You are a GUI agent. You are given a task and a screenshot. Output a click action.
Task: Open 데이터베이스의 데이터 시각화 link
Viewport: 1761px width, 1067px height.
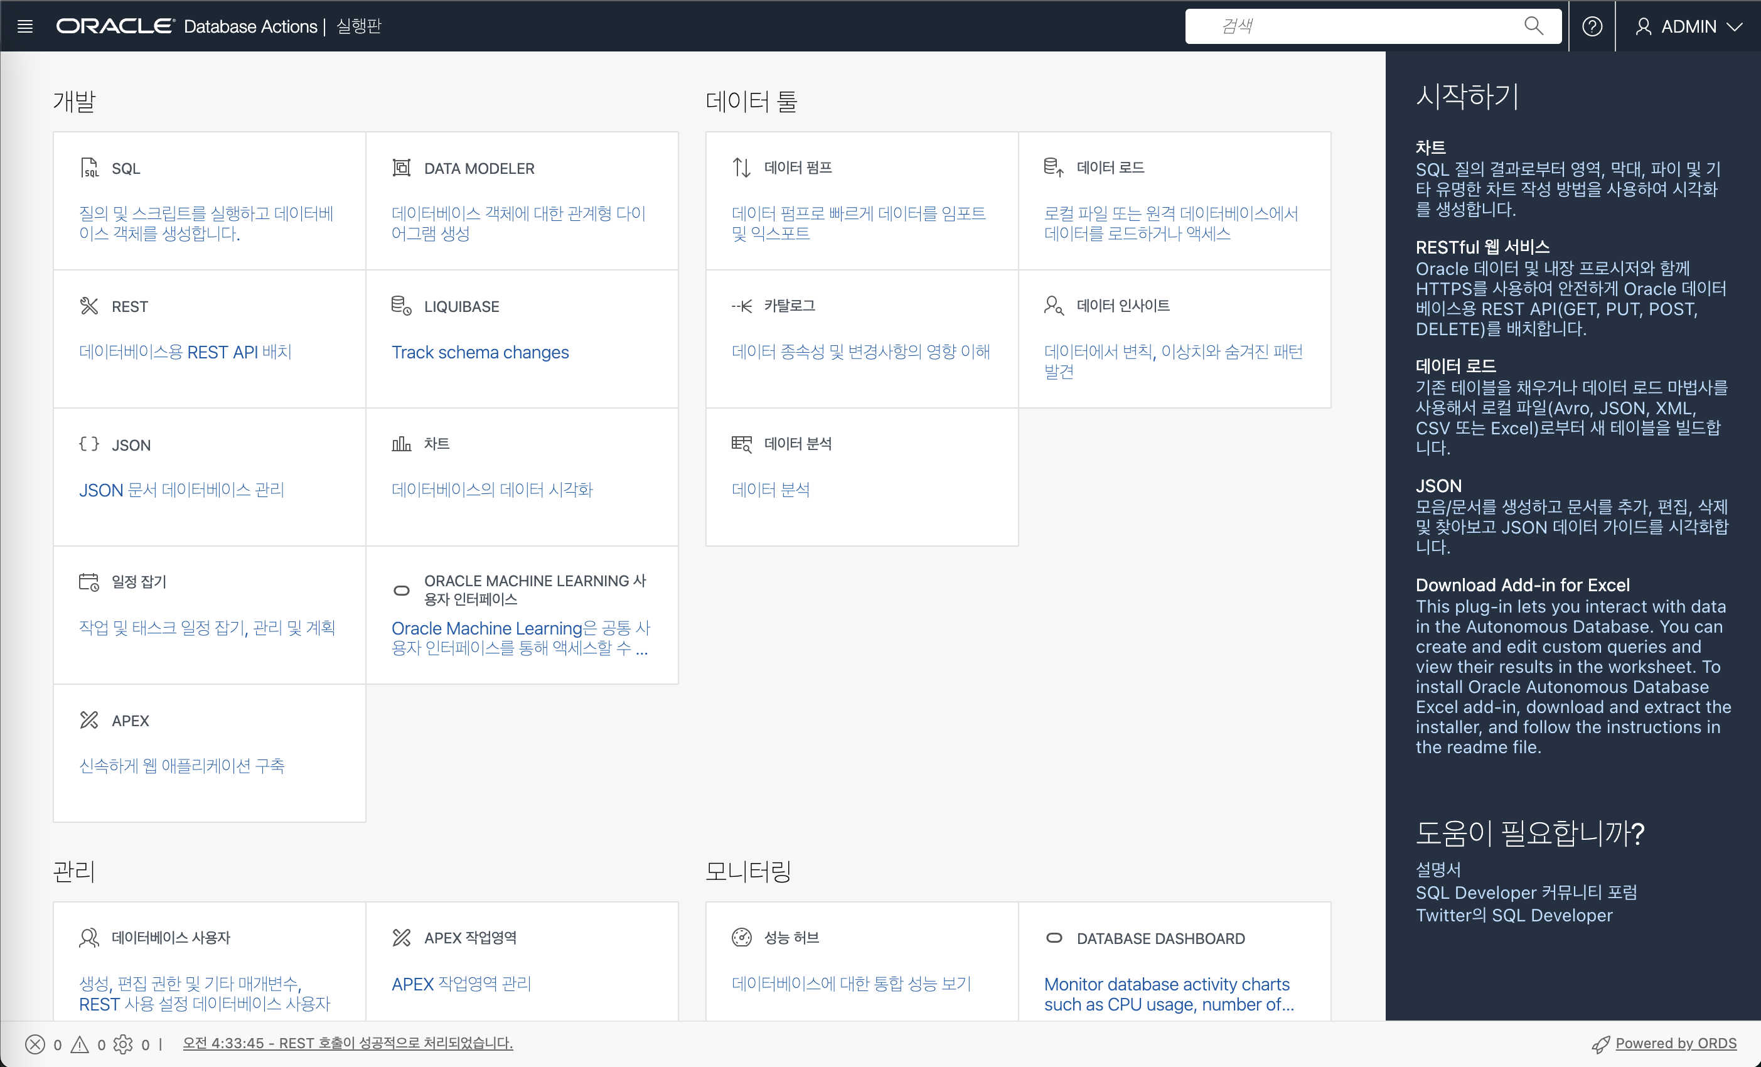pos(493,490)
